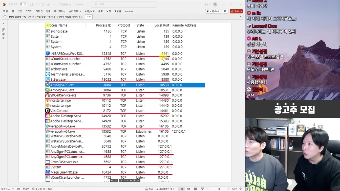340x191 pixels.
Task: Toggle the AutoSave switch
Action: coord(23,4)
